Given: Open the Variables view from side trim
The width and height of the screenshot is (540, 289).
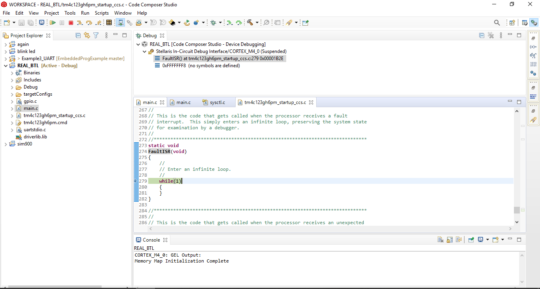Looking at the screenshot, I should pyautogui.click(x=533, y=47).
